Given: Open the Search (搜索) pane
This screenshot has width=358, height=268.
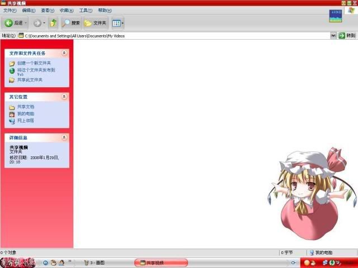Looking at the screenshot, I should (71, 23).
